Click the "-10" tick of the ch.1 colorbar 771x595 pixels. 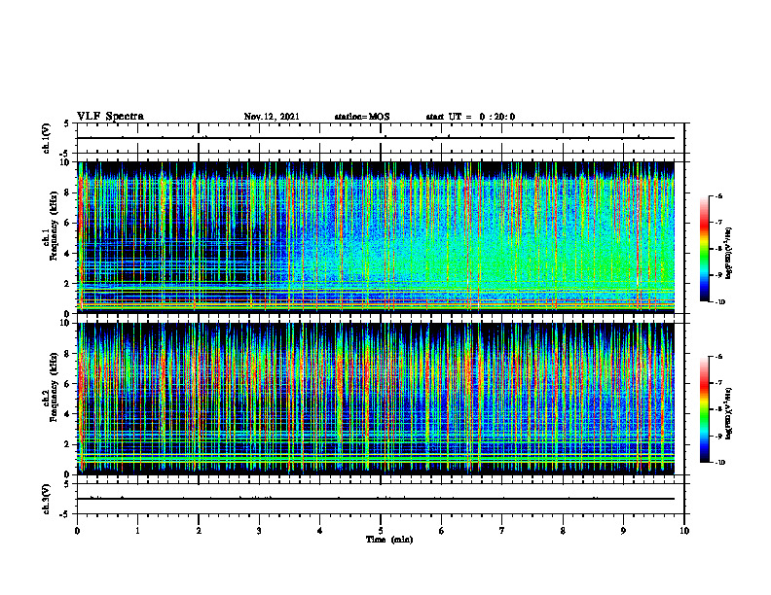click(719, 301)
